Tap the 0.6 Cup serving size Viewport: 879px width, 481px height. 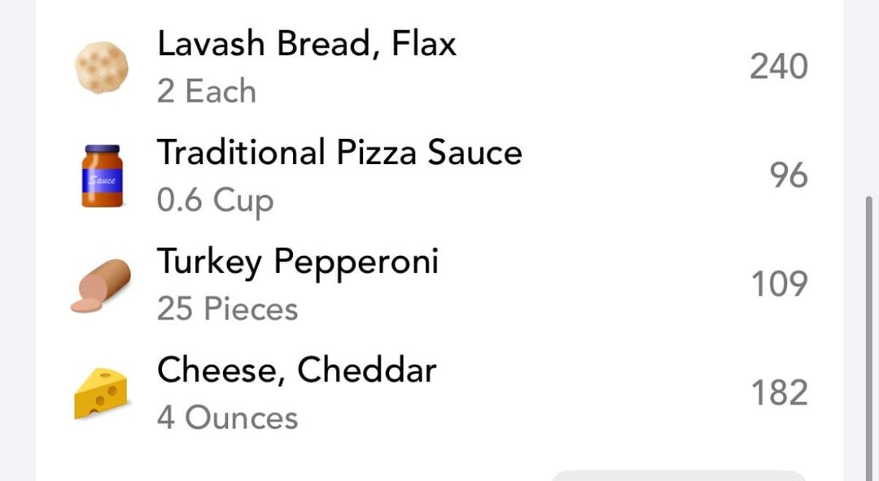215,201
